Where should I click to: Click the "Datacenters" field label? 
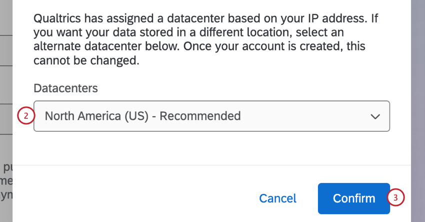point(65,88)
